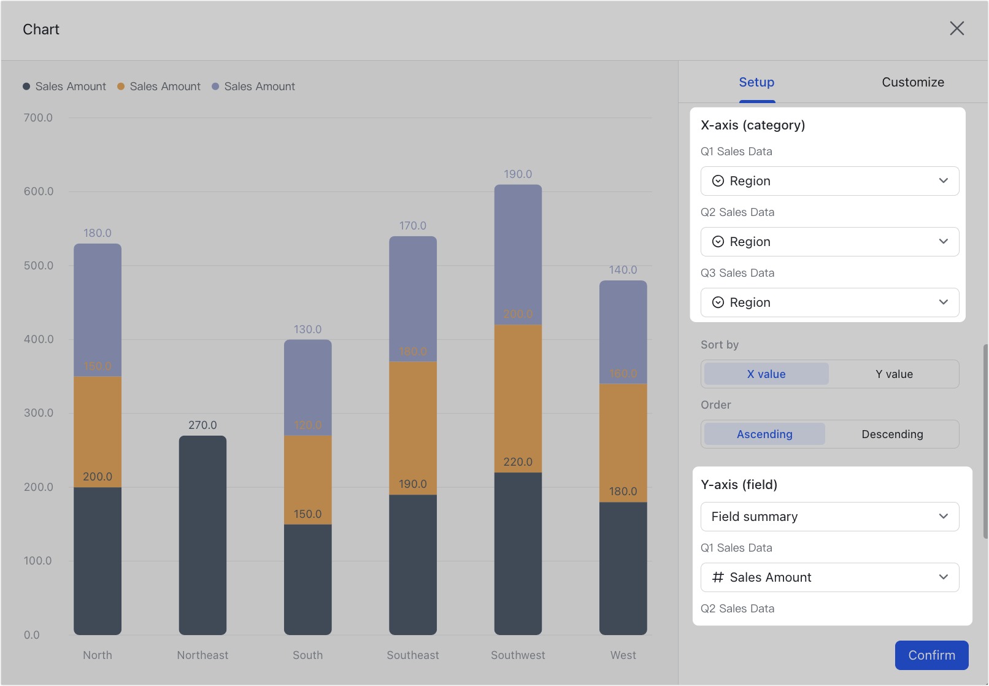Click the Region field icon for Q1 Sales Data

point(718,180)
